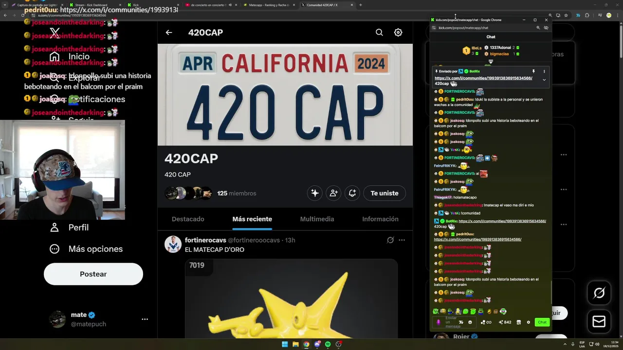The image size is (623, 350).
Task: Open Spotify from the taskbar
Action: pos(328,344)
